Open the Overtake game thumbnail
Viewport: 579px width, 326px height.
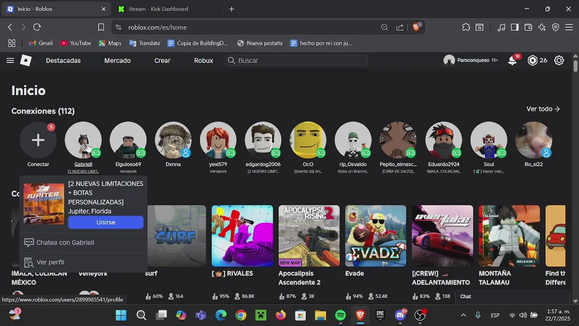click(x=442, y=236)
